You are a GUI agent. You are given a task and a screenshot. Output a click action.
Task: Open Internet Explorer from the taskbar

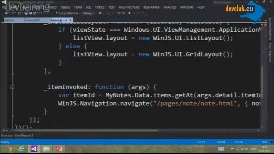pos(21,149)
